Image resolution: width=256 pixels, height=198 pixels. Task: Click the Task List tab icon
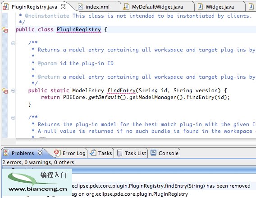click(x=120, y=153)
